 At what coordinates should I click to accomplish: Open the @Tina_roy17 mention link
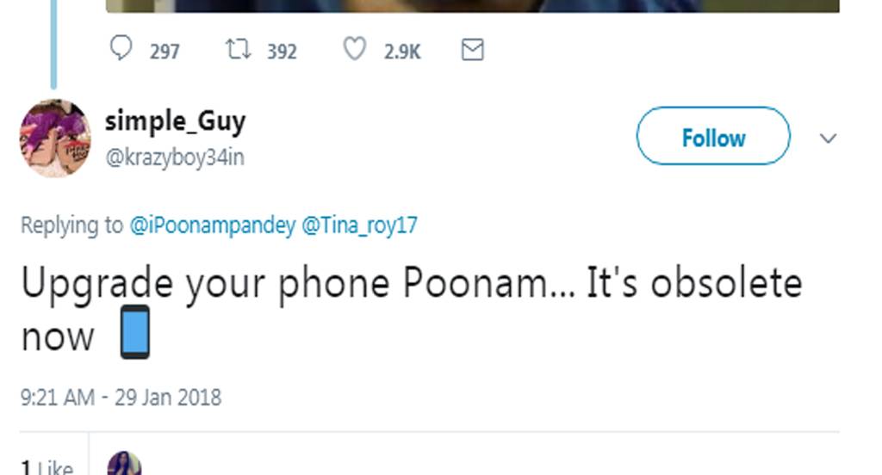coord(359,225)
